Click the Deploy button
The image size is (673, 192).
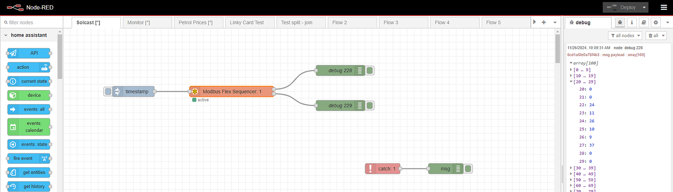coord(622,7)
